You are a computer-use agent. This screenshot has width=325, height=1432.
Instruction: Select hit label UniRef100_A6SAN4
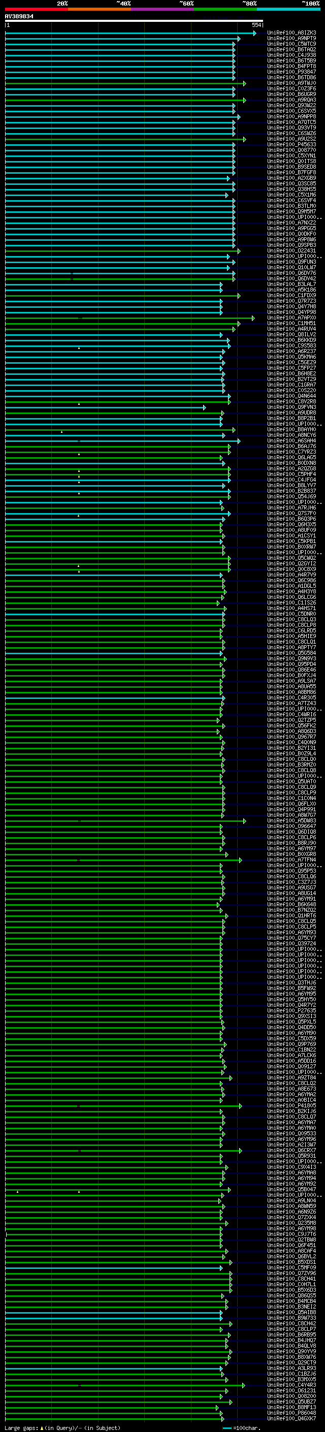pos(291,441)
